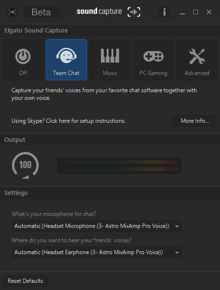Open the friends' voices output dropdown
The image size is (220, 290).
click(97, 252)
